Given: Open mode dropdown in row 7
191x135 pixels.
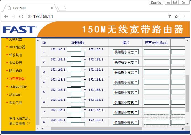Looking at the screenshot, I should pyautogui.click(x=126, y=112).
